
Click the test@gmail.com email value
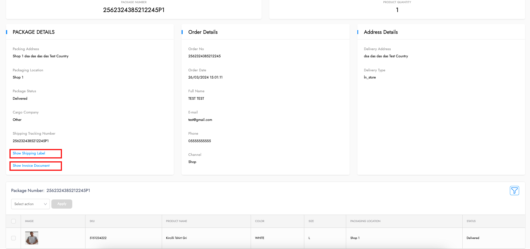(200, 120)
